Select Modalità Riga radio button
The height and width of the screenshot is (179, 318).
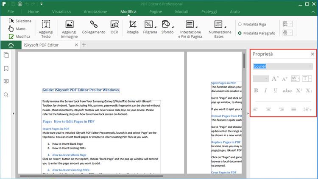click(x=240, y=24)
